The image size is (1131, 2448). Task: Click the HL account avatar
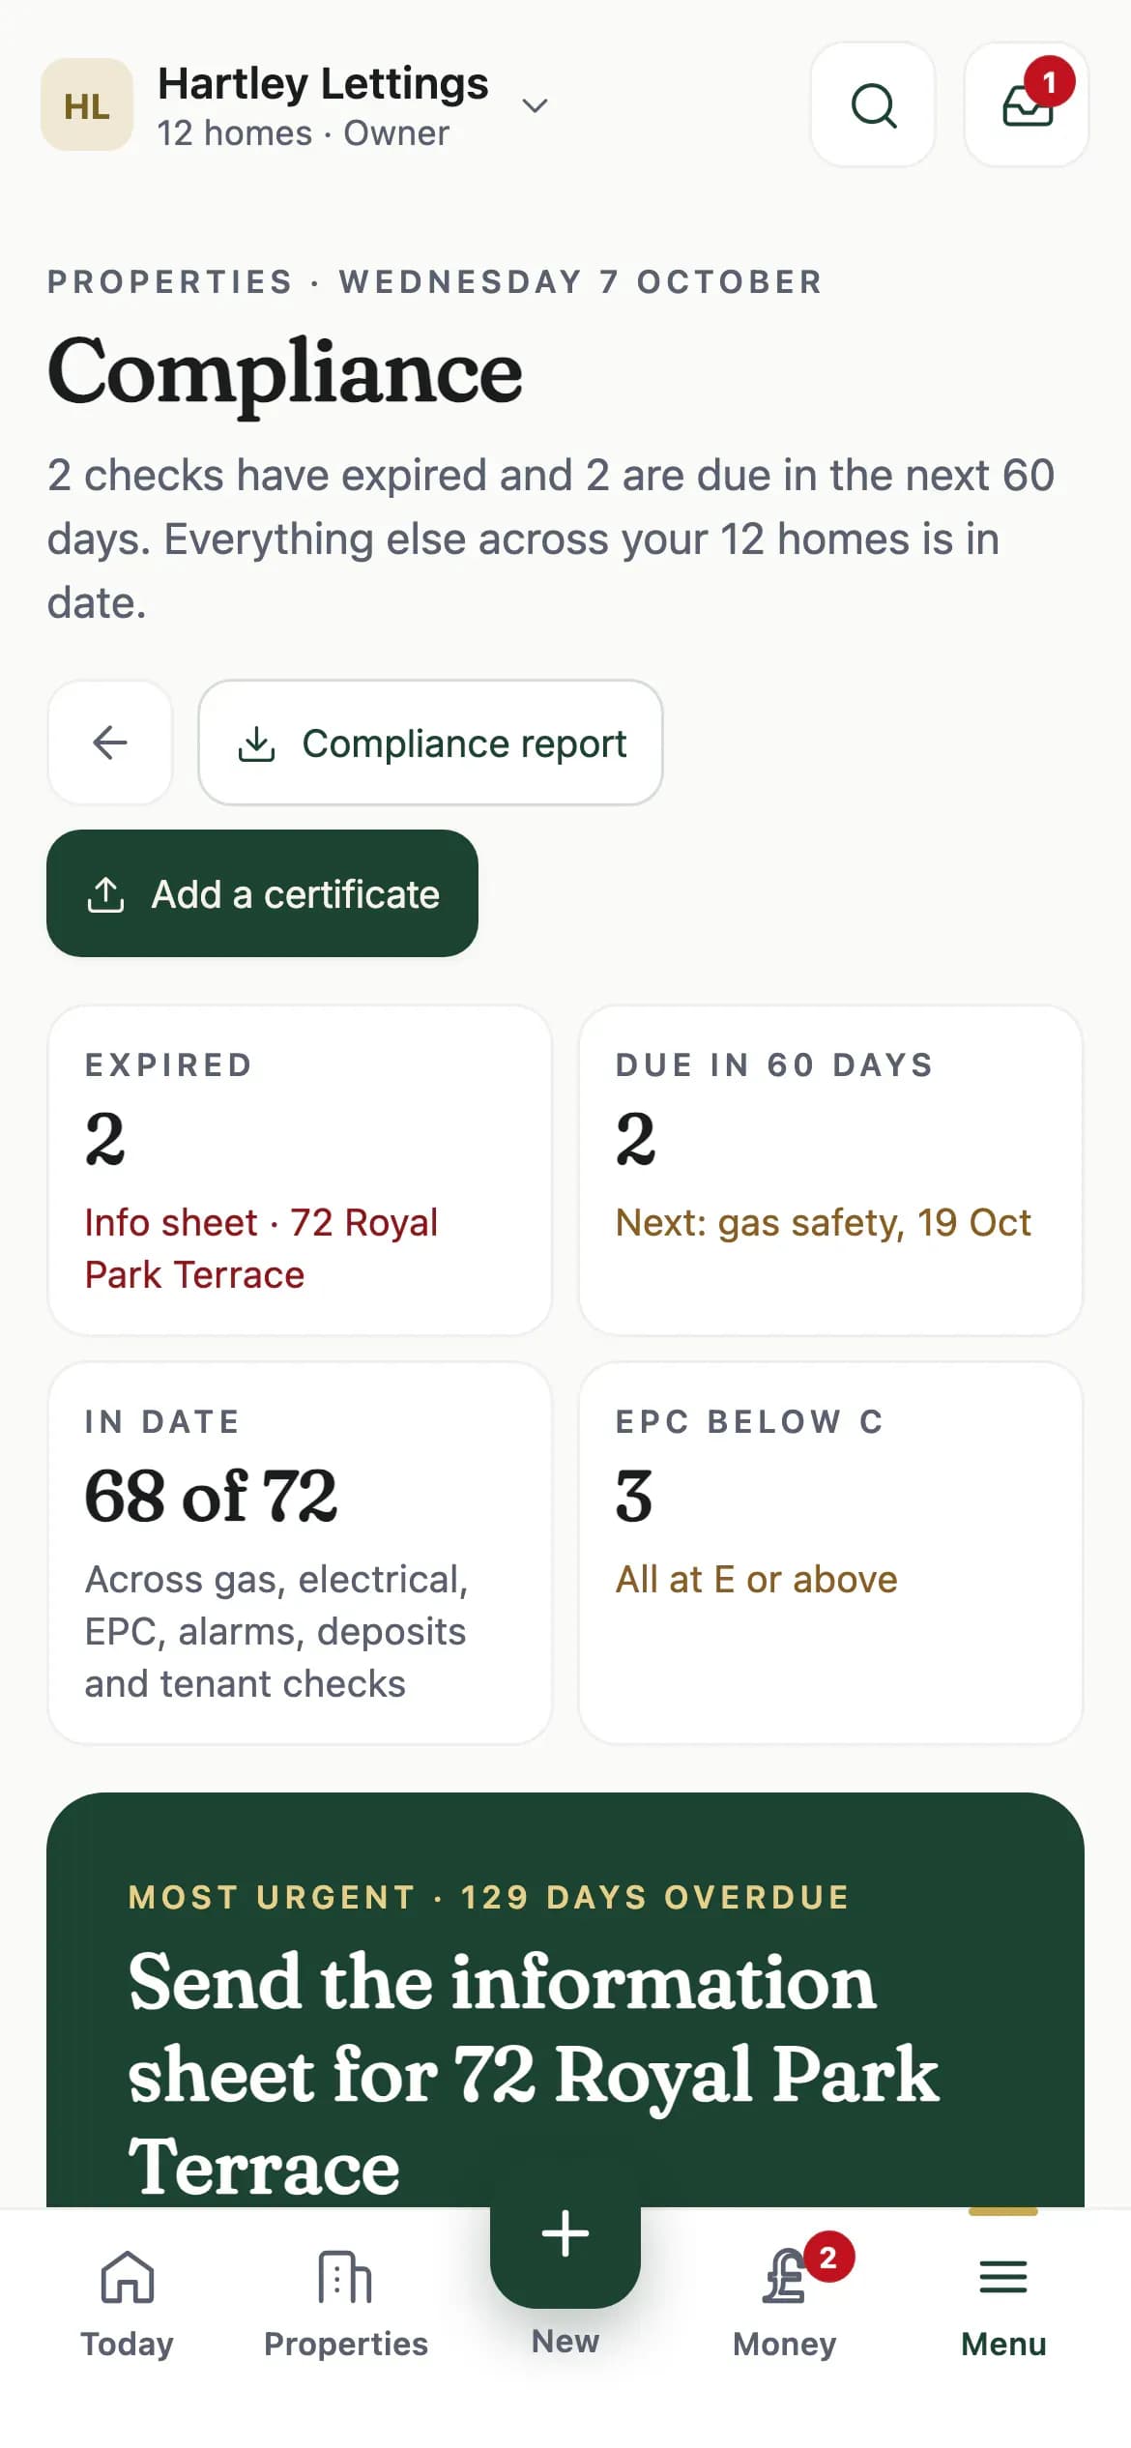[x=87, y=104]
